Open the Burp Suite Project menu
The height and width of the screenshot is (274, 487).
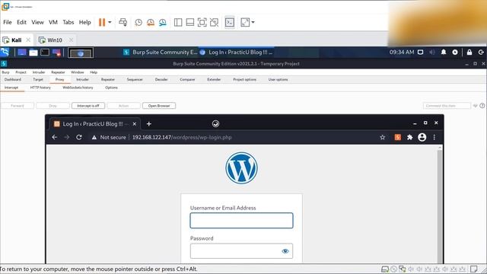click(x=21, y=72)
